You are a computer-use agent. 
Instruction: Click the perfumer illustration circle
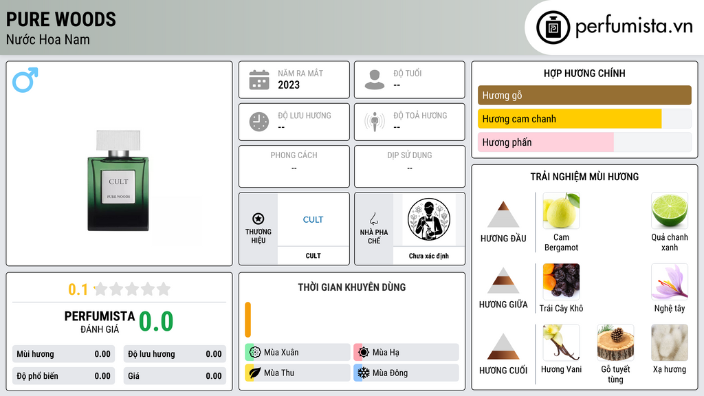click(x=429, y=219)
